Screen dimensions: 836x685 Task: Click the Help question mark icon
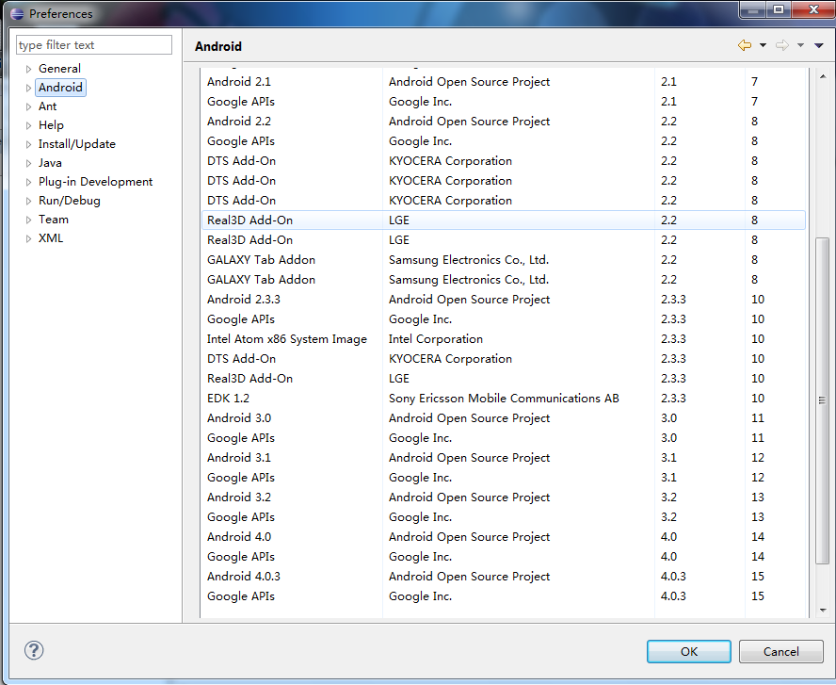tap(34, 650)
